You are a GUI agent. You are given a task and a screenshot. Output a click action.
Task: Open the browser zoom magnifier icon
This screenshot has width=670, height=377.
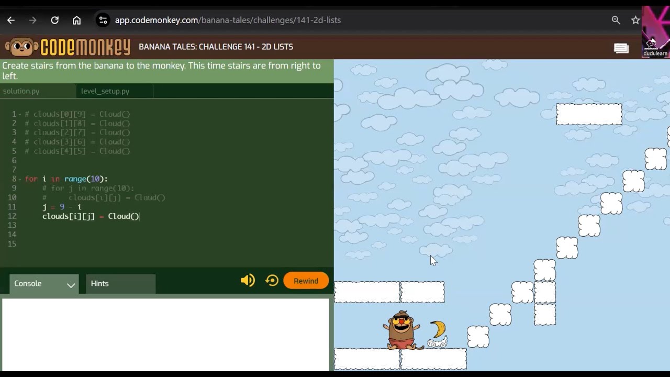[616, 20]
